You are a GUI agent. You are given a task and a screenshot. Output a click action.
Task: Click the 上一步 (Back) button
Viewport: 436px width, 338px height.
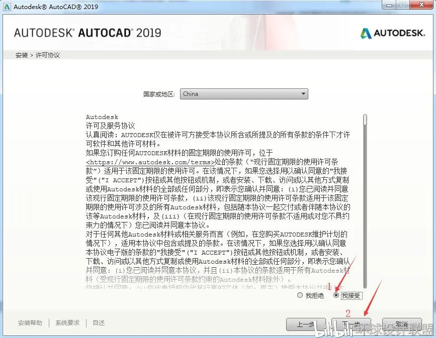click(306, 324)
